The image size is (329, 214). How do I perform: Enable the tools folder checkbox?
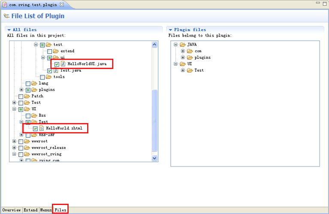click(x=42, y=77)
